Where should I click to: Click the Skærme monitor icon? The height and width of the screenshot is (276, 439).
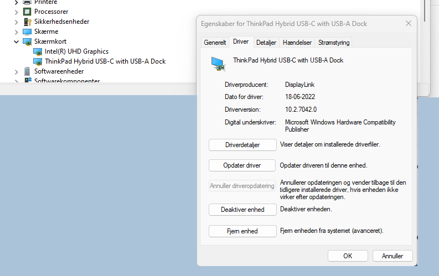click(x=27, y=32)
